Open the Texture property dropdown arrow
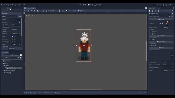 click(x=172, y=23)
